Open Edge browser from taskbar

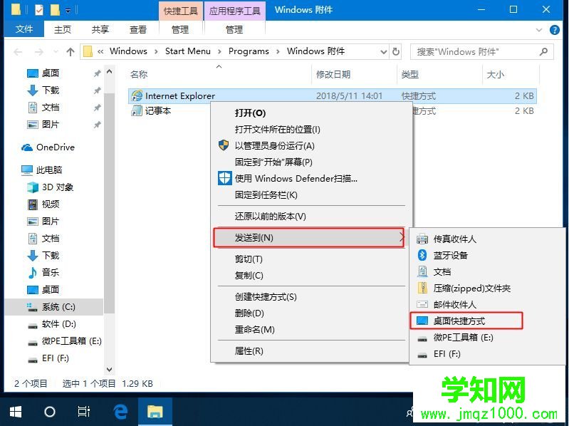(120, 412)
